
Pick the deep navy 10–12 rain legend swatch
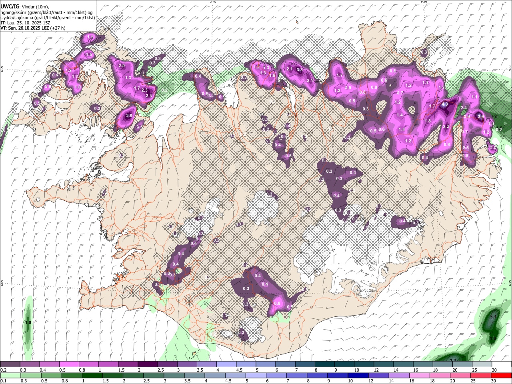[x=359, y=376]
